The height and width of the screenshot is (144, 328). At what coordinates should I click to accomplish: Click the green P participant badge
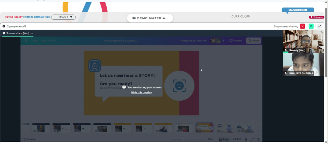click(x=311, y=26)
